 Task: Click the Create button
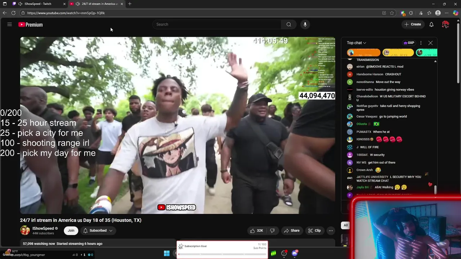413,24
